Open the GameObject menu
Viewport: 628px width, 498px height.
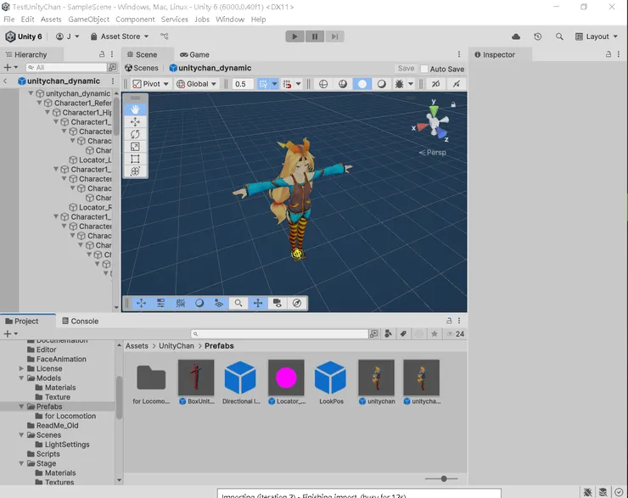pos(88,19)
